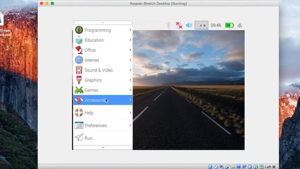Viewport: 300px width, 169px height.
Task: Click the hard disk icon in VirtualBox status bar
Action: click(210, 167)
